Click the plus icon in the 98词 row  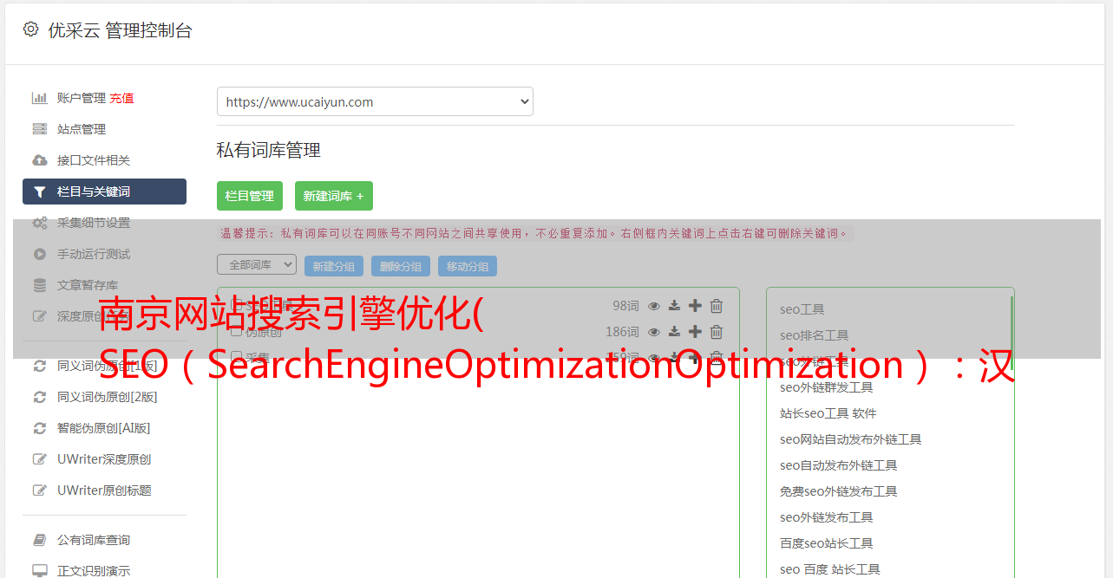click(695, 306)
